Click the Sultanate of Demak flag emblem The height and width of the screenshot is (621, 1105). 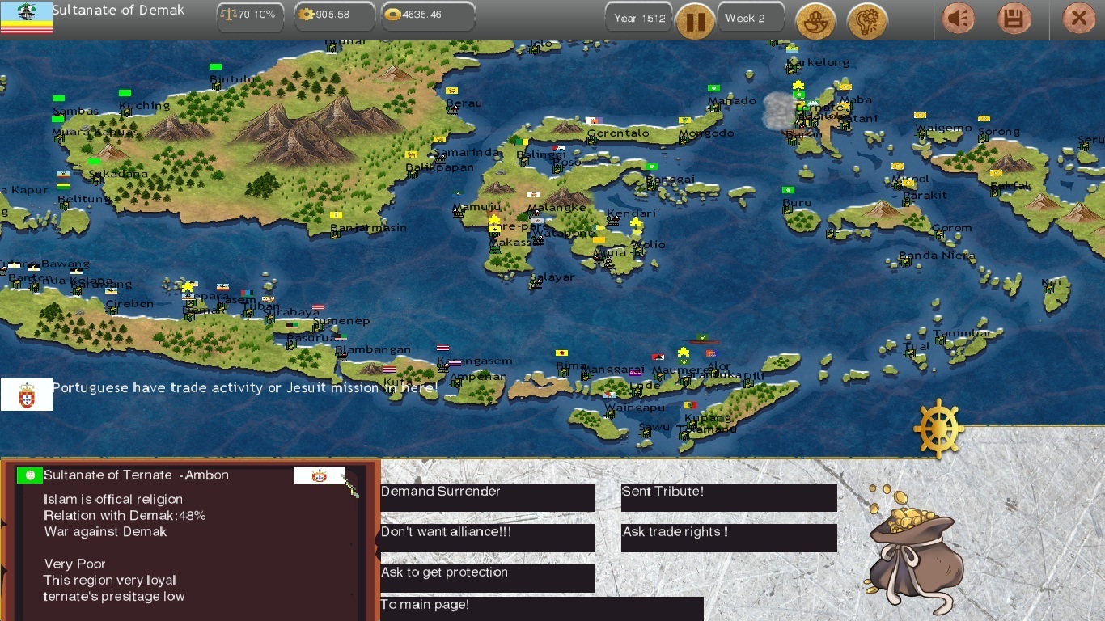tap(27, 18)
